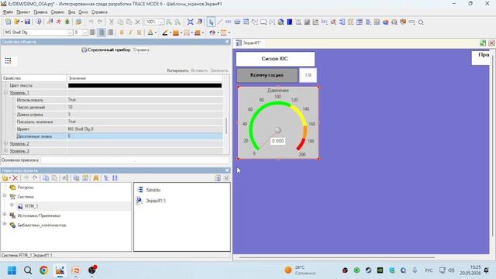Open the 100% zoom level dropdown
The image size is (496, 279).
tap(161, 22)
